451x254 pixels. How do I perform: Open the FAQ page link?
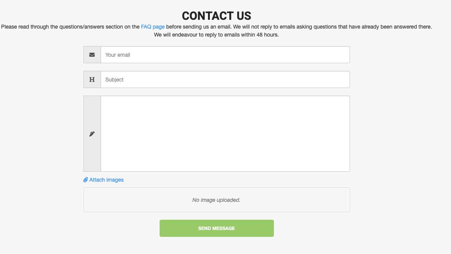pyautogui.click(x=153, y=27)
